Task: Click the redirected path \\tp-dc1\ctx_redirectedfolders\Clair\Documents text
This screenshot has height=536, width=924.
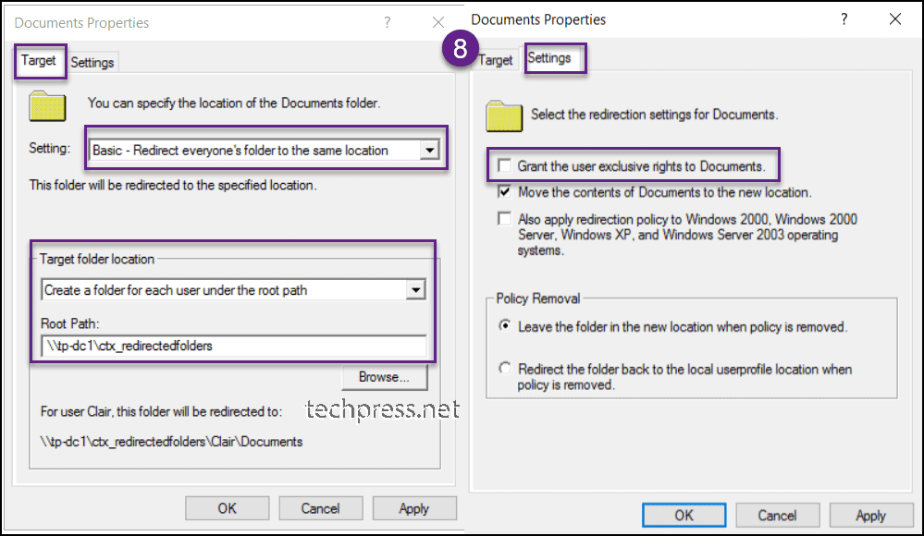Action: pyautogui.click(x=171, y=442)
